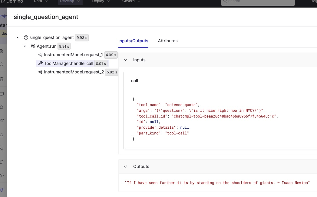Select the InstrumentedModel.request_1 span

point(73,55)
